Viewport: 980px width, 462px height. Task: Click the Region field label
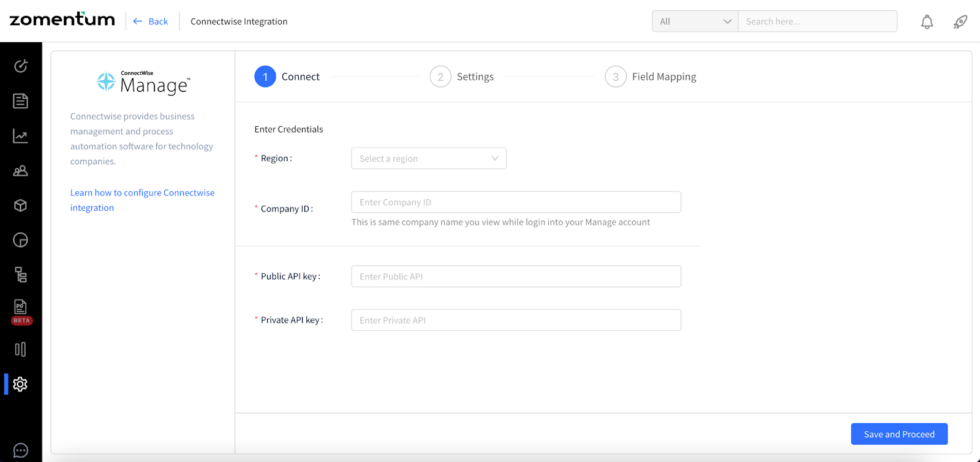tap(276, 158)
